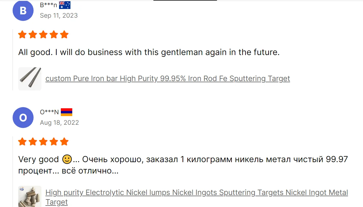Click the Armenian flag beside O***N

click(x=67, y=112)
